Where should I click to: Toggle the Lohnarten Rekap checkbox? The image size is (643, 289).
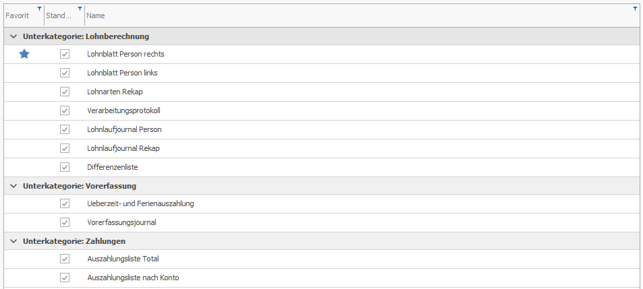tap(65, 92)
